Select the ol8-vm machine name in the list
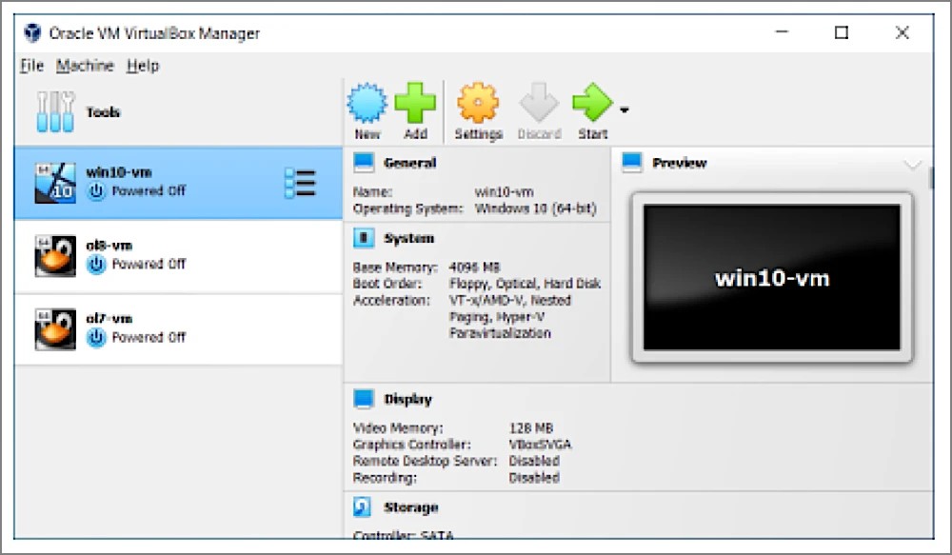 [109, 246]
